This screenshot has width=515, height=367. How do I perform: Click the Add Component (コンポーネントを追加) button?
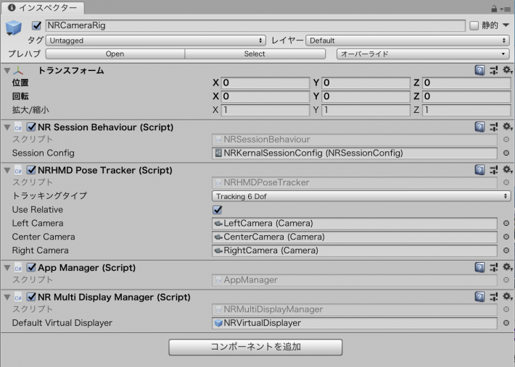coord(255,347)
